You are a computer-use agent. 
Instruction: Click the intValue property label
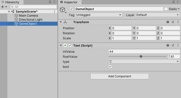68,52
